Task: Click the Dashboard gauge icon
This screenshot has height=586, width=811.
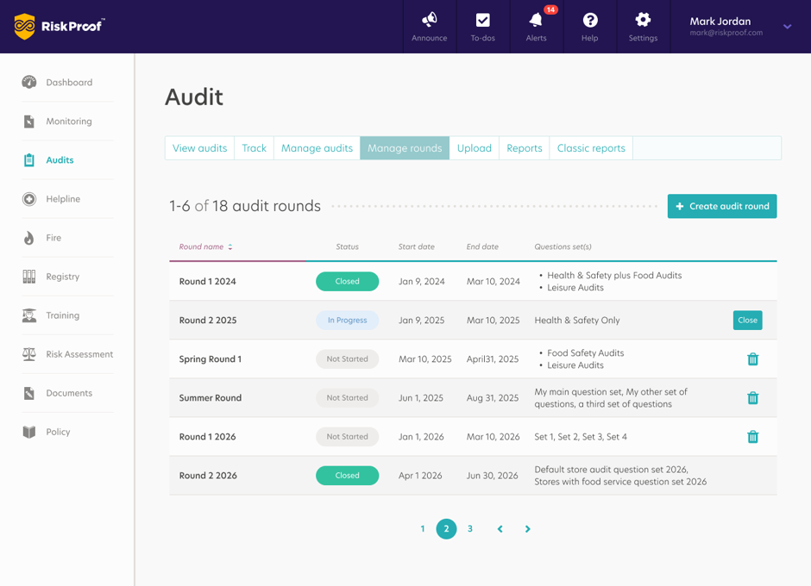Action: coord(29,82)
